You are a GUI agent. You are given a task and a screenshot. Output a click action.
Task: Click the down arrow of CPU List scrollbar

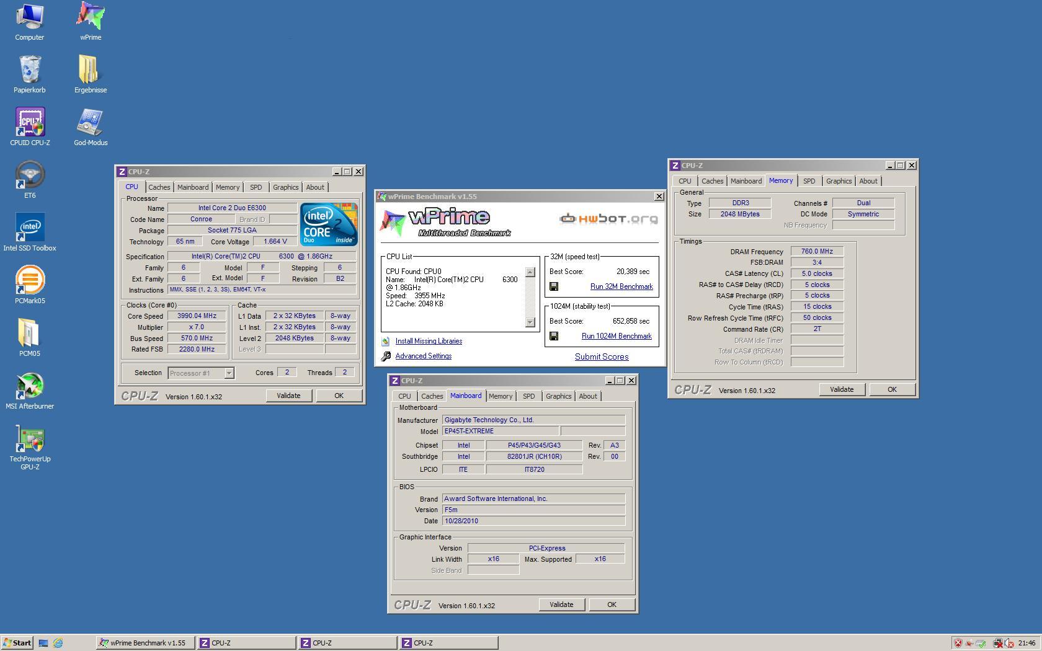pos(530,322)
